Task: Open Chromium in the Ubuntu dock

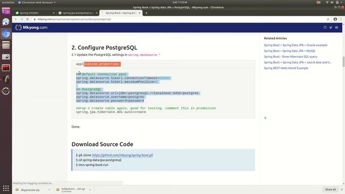Action: coord(6,33)
